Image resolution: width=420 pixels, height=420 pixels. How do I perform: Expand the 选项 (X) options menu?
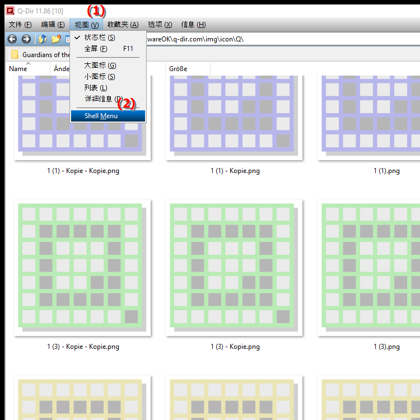(x=160, y=25)
